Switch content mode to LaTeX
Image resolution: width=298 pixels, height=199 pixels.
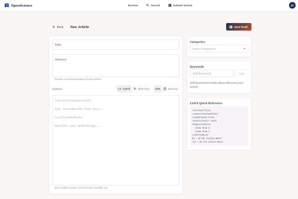124,89
